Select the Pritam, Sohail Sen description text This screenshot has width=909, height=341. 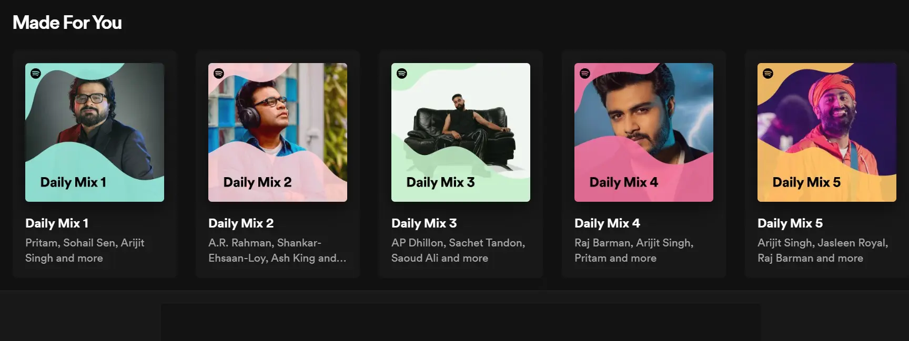85,250
